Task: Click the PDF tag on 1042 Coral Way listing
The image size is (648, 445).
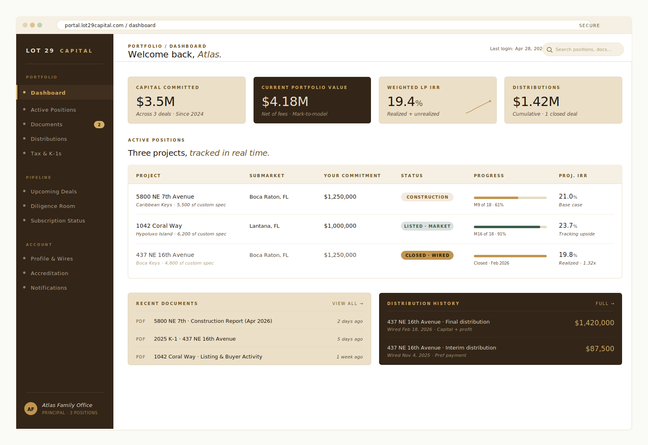Action: pyautogui.click(x=141, y=357)
